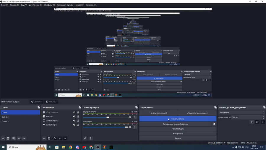Click Управлять трансляцией button
266x150 pixels.
point(197,113)
